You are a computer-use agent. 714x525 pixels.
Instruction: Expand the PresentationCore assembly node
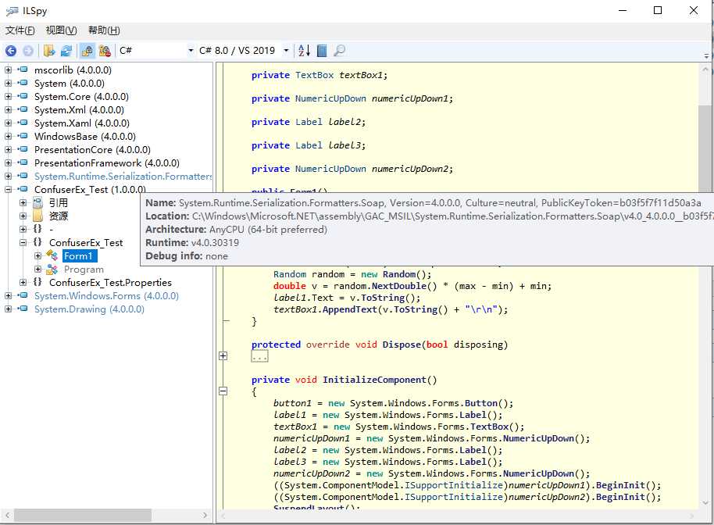pos(8,149)
